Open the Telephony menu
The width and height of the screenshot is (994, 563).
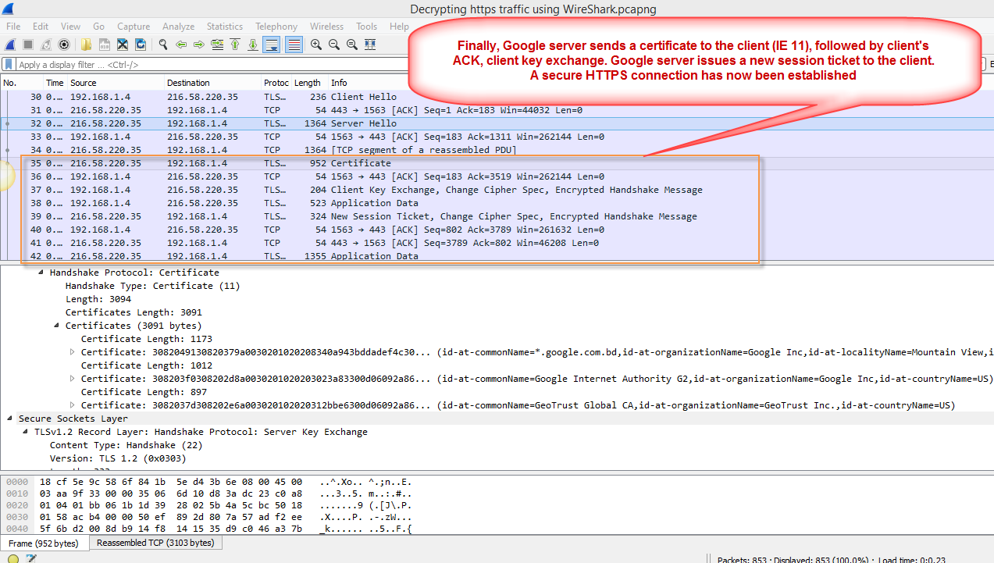[276, 26]
